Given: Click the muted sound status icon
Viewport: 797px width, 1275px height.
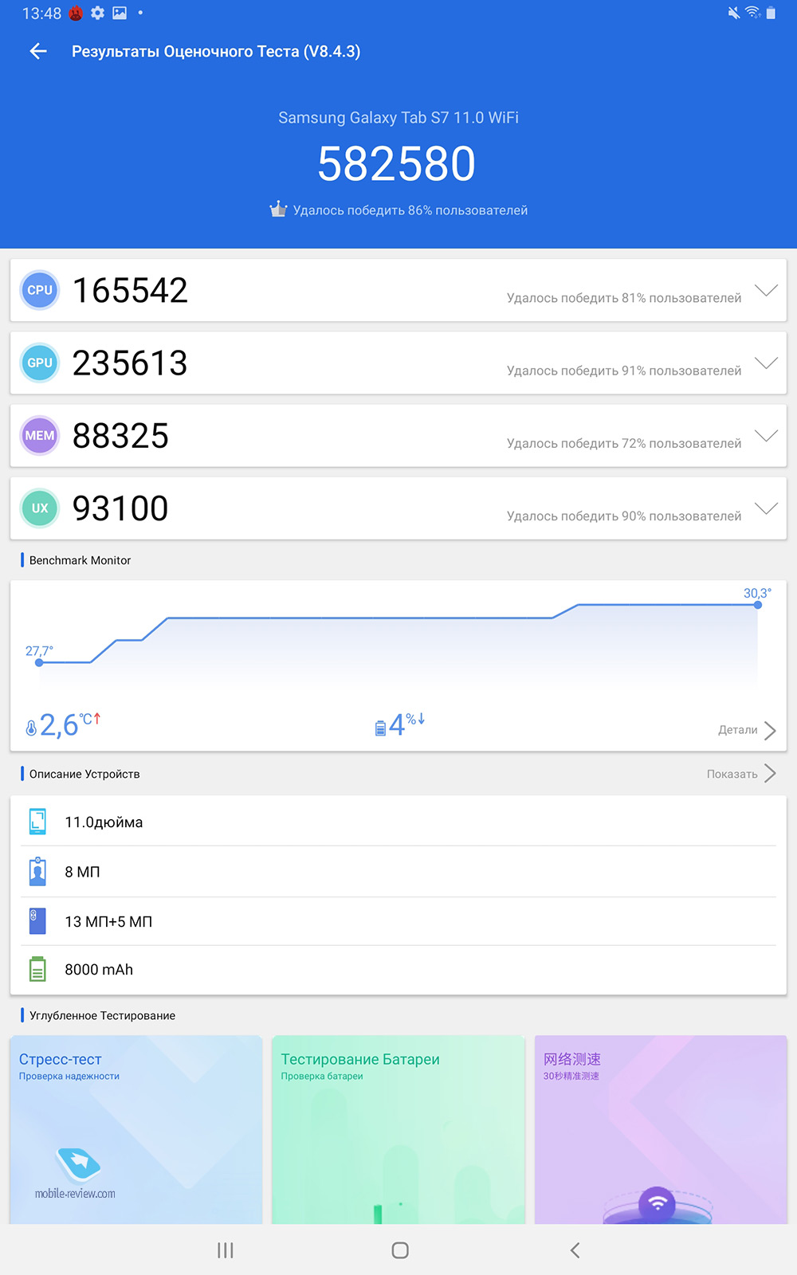Looking at the screenshot, I should (734, 13).
